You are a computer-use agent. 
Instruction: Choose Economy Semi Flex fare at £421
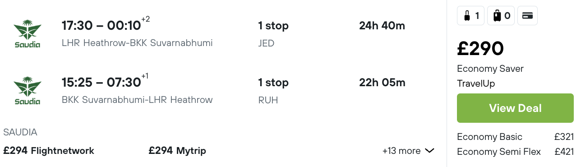pyautogui.click(x=515, y=152)
